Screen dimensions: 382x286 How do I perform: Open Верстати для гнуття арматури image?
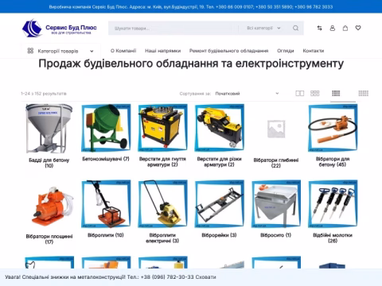(162, 128)
